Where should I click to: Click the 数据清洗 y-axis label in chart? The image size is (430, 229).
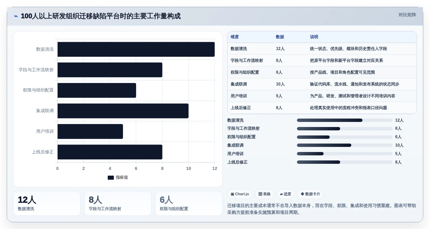pyautogui.click(x=45, y=49)
